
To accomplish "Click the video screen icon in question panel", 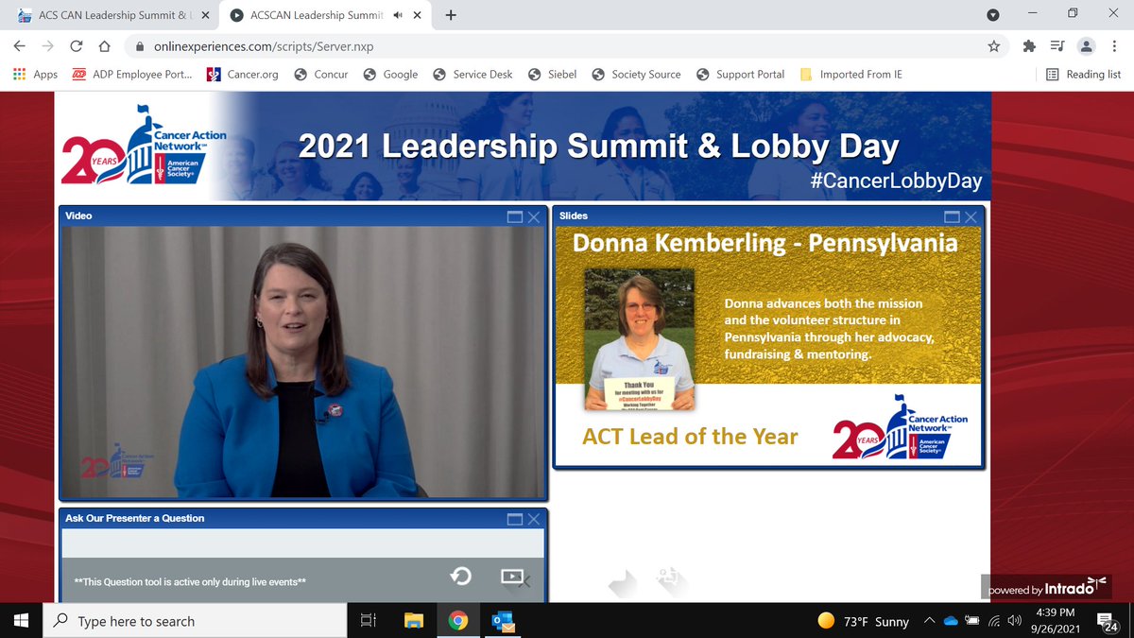I will (511, 576).
